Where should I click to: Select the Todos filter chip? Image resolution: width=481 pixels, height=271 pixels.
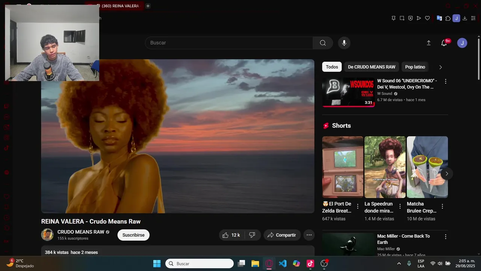(332, 67)
